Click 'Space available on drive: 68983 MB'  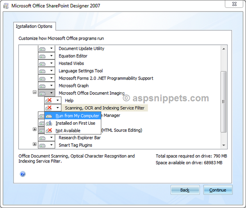(189, 162)
